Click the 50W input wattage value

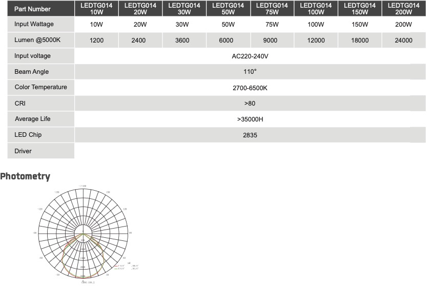click(x=228, y=25)
